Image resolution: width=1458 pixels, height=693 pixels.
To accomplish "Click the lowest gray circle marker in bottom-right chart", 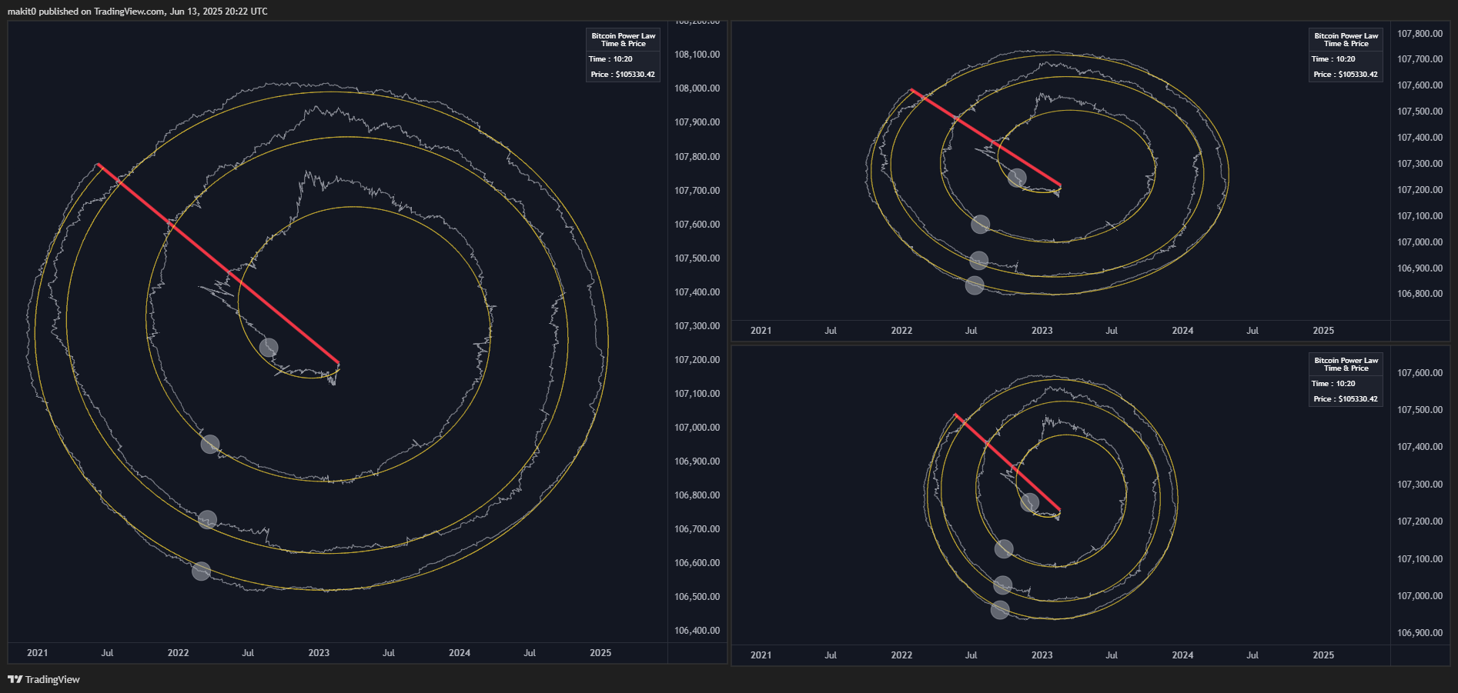I will 1000,610.
